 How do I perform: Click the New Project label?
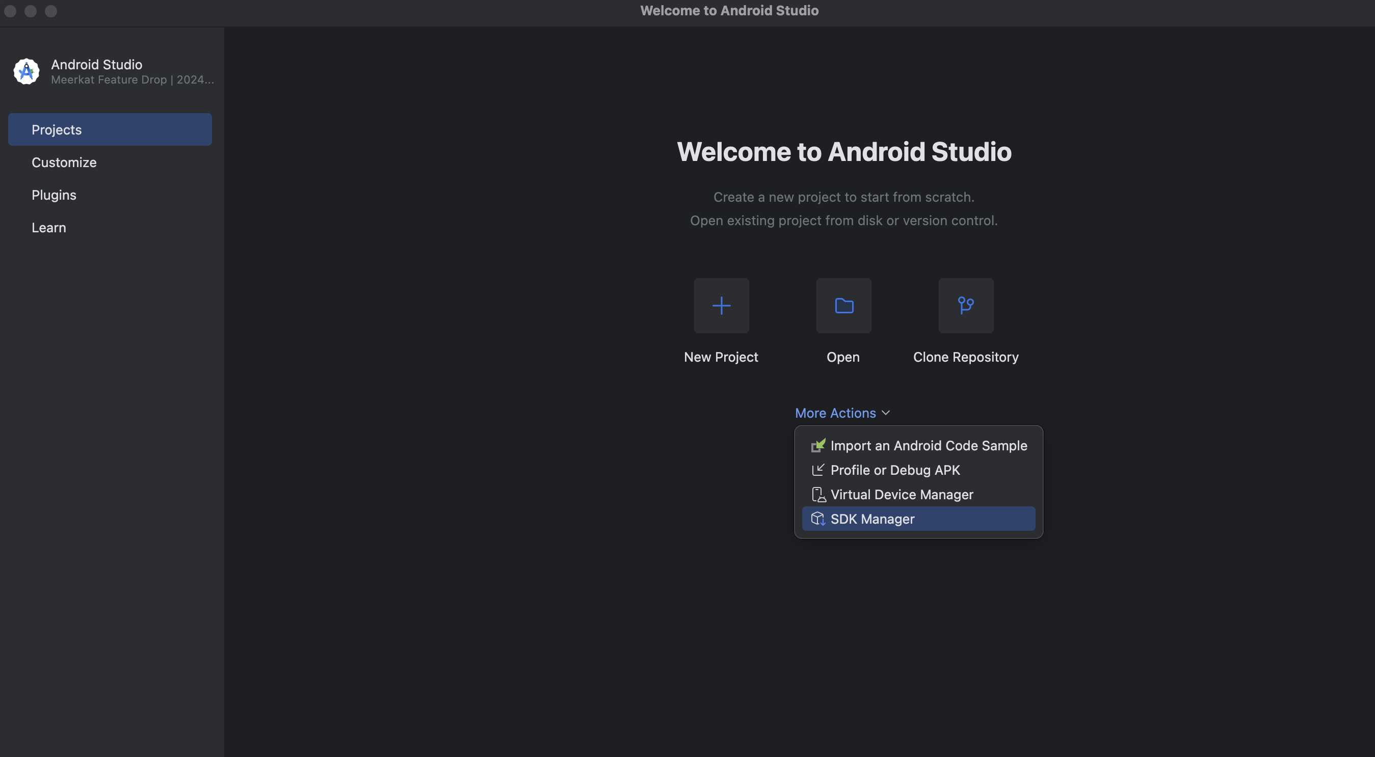721,357
